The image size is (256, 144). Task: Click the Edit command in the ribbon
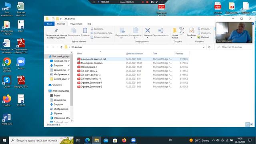pyautogui.click(x=204, y=33)
